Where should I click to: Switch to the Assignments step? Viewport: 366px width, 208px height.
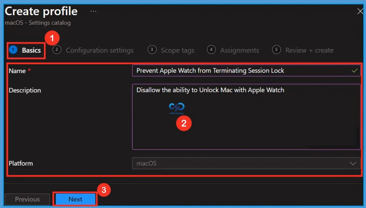(233, 50)
